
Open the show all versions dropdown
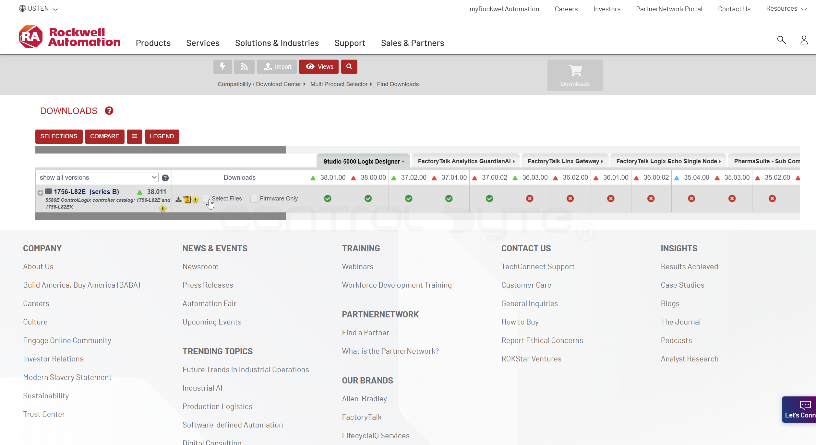point(98,177)
